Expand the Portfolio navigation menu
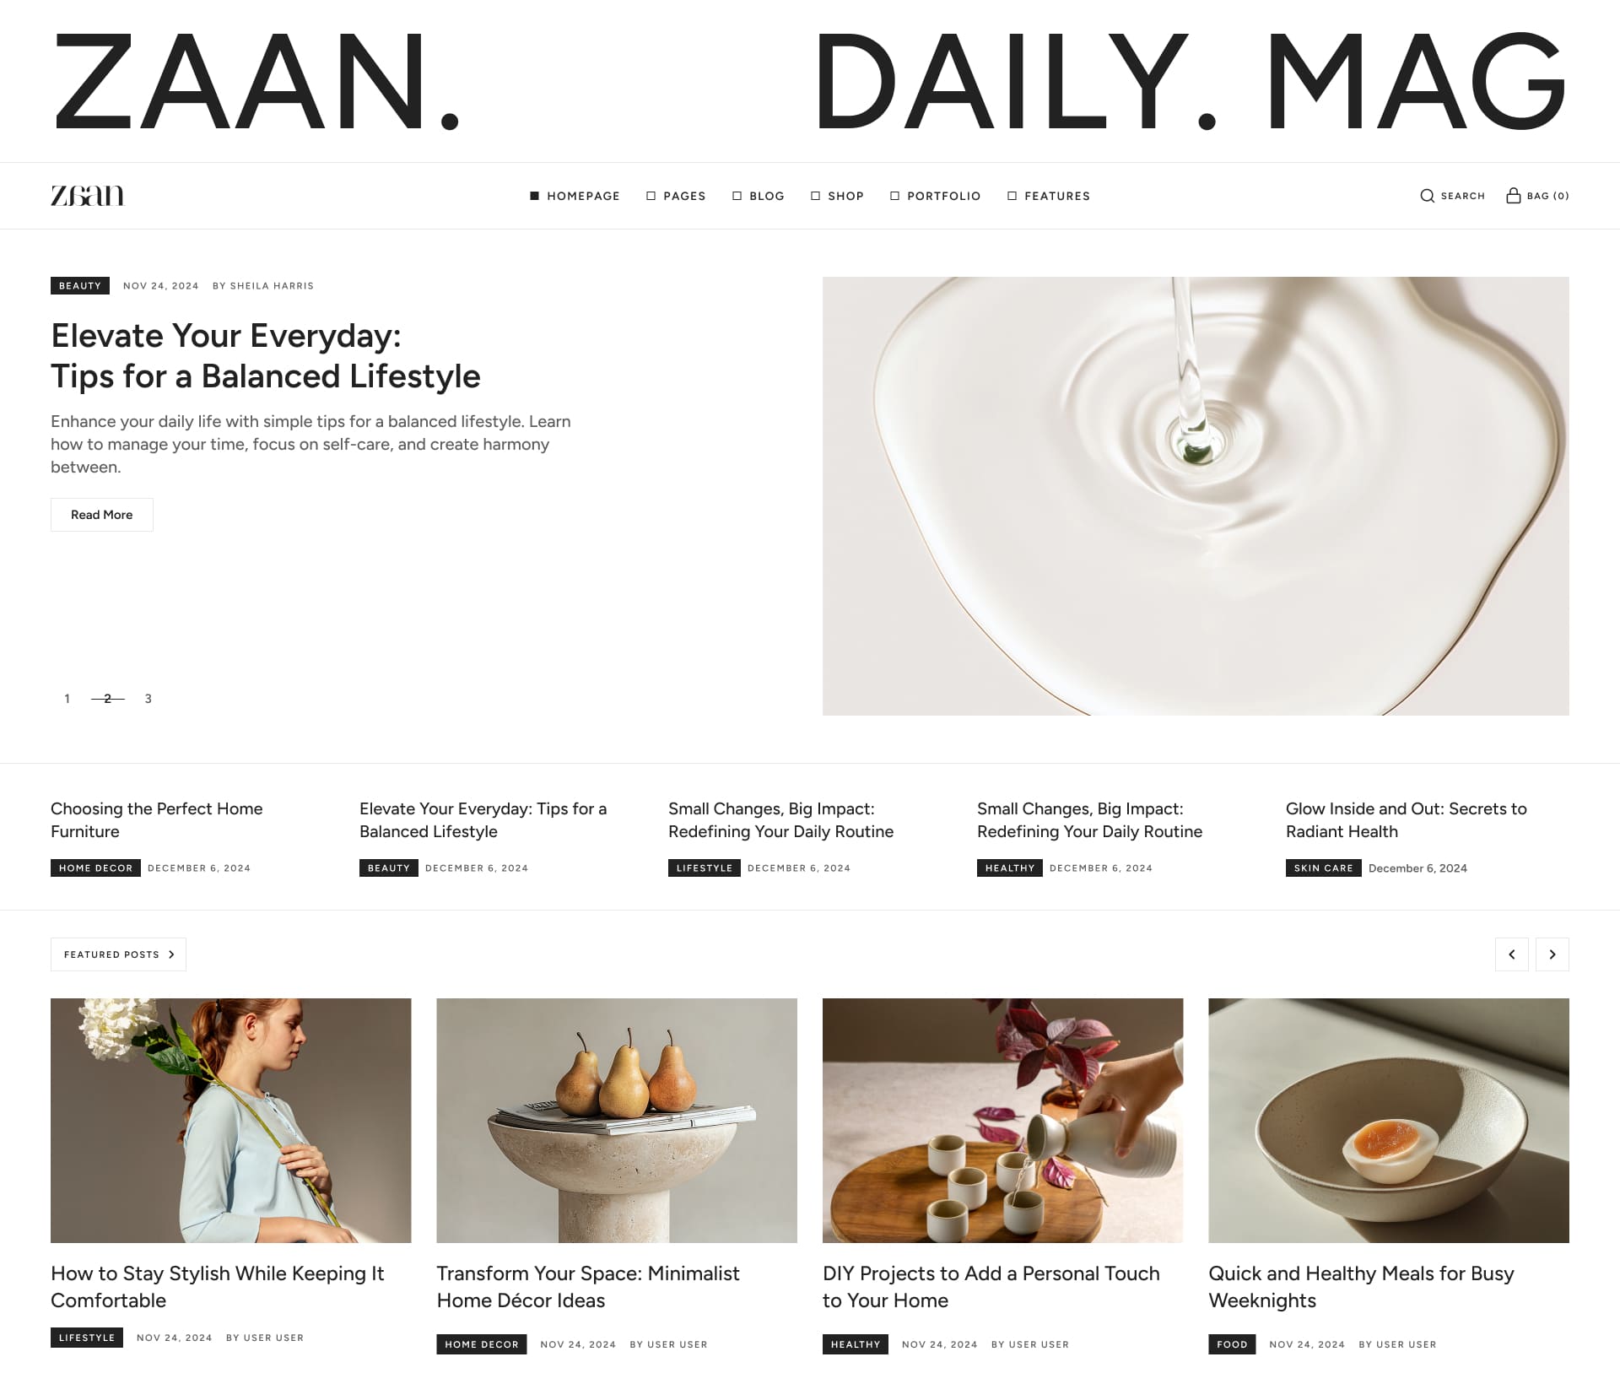This screenshot has width=1620, height=1384. click(935, 196)
